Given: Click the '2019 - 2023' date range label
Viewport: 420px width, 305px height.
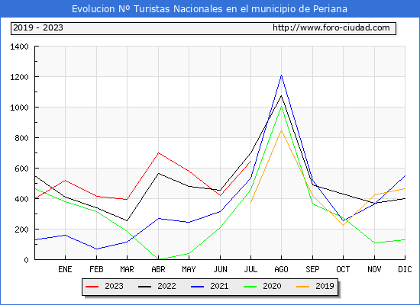Looking at the screenshot, I should point(38,27).
